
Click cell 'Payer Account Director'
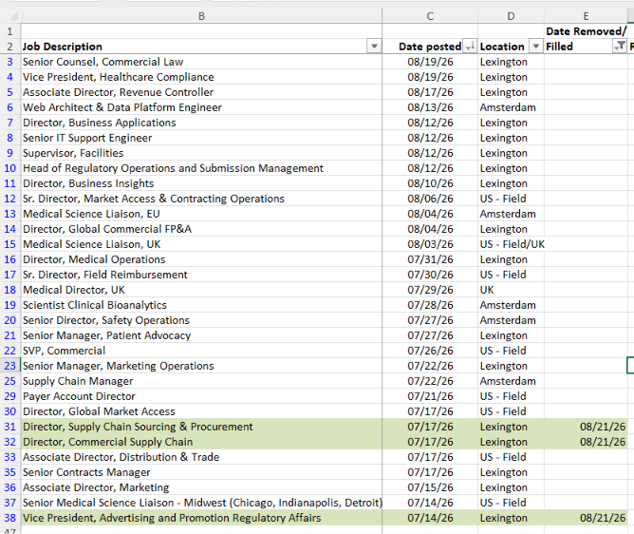coord(201,396)
